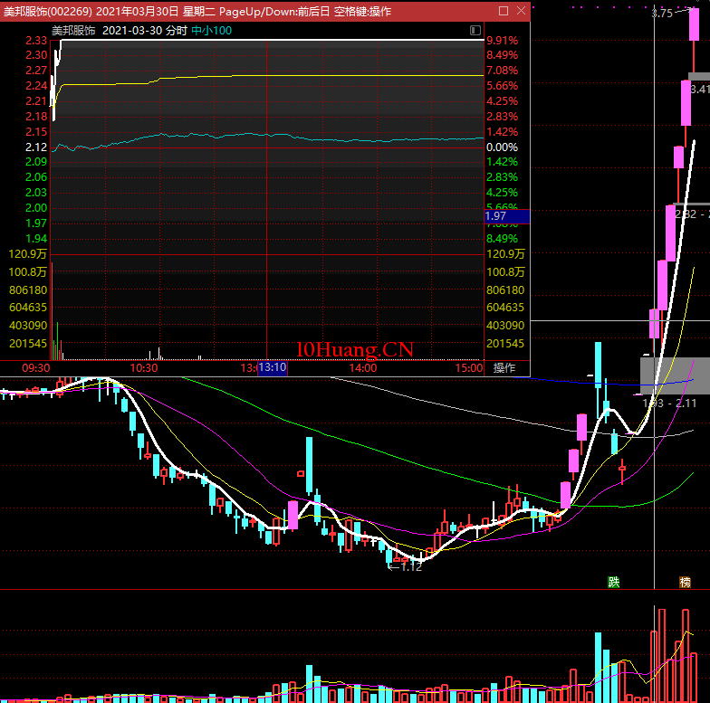Click the 0.00% baseline percentage label
Viewport: 710px width, 703px height.
coord(501,147)
